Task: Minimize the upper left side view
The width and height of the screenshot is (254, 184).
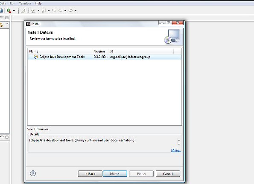Action: click(x=2, y=17)
